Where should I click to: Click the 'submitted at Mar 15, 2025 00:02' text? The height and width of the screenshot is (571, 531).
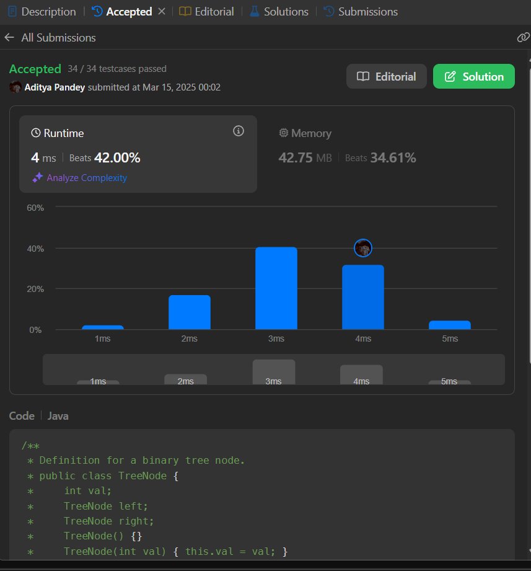(154, 87)
